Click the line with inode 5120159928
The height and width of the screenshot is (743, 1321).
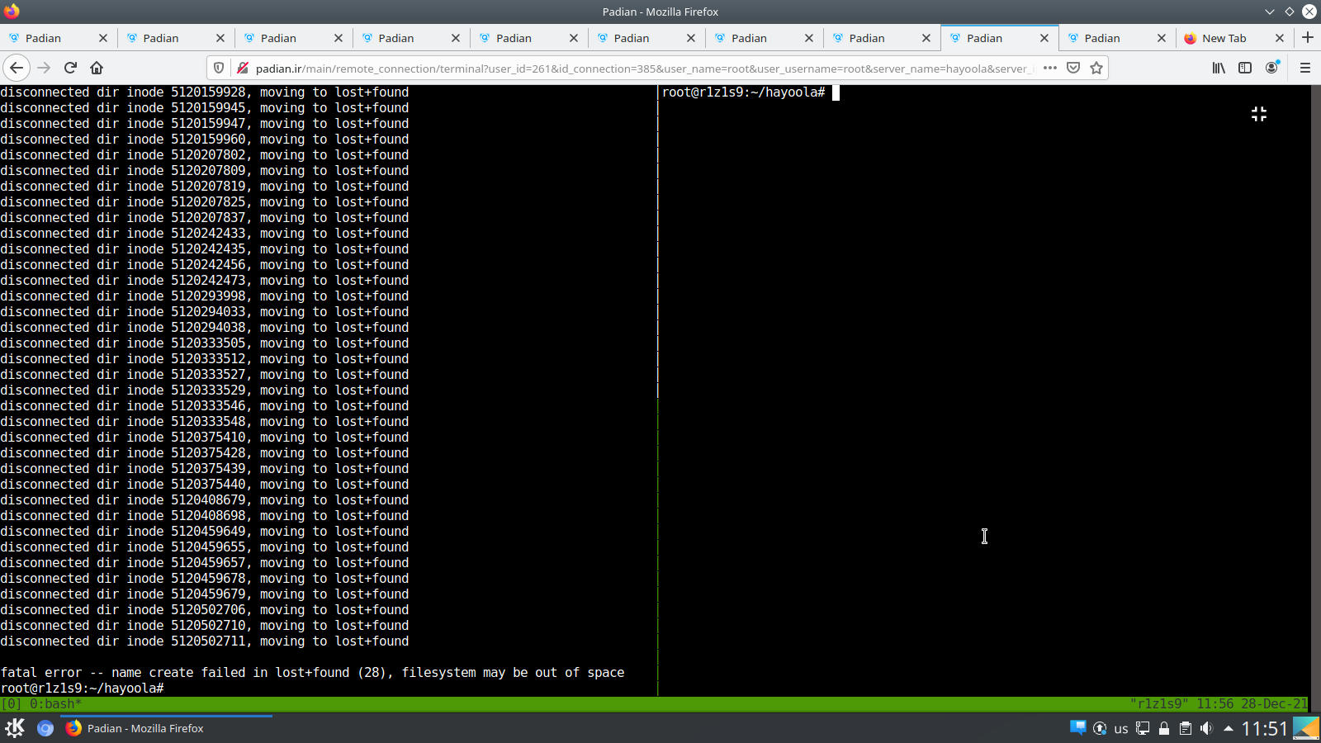205,92
